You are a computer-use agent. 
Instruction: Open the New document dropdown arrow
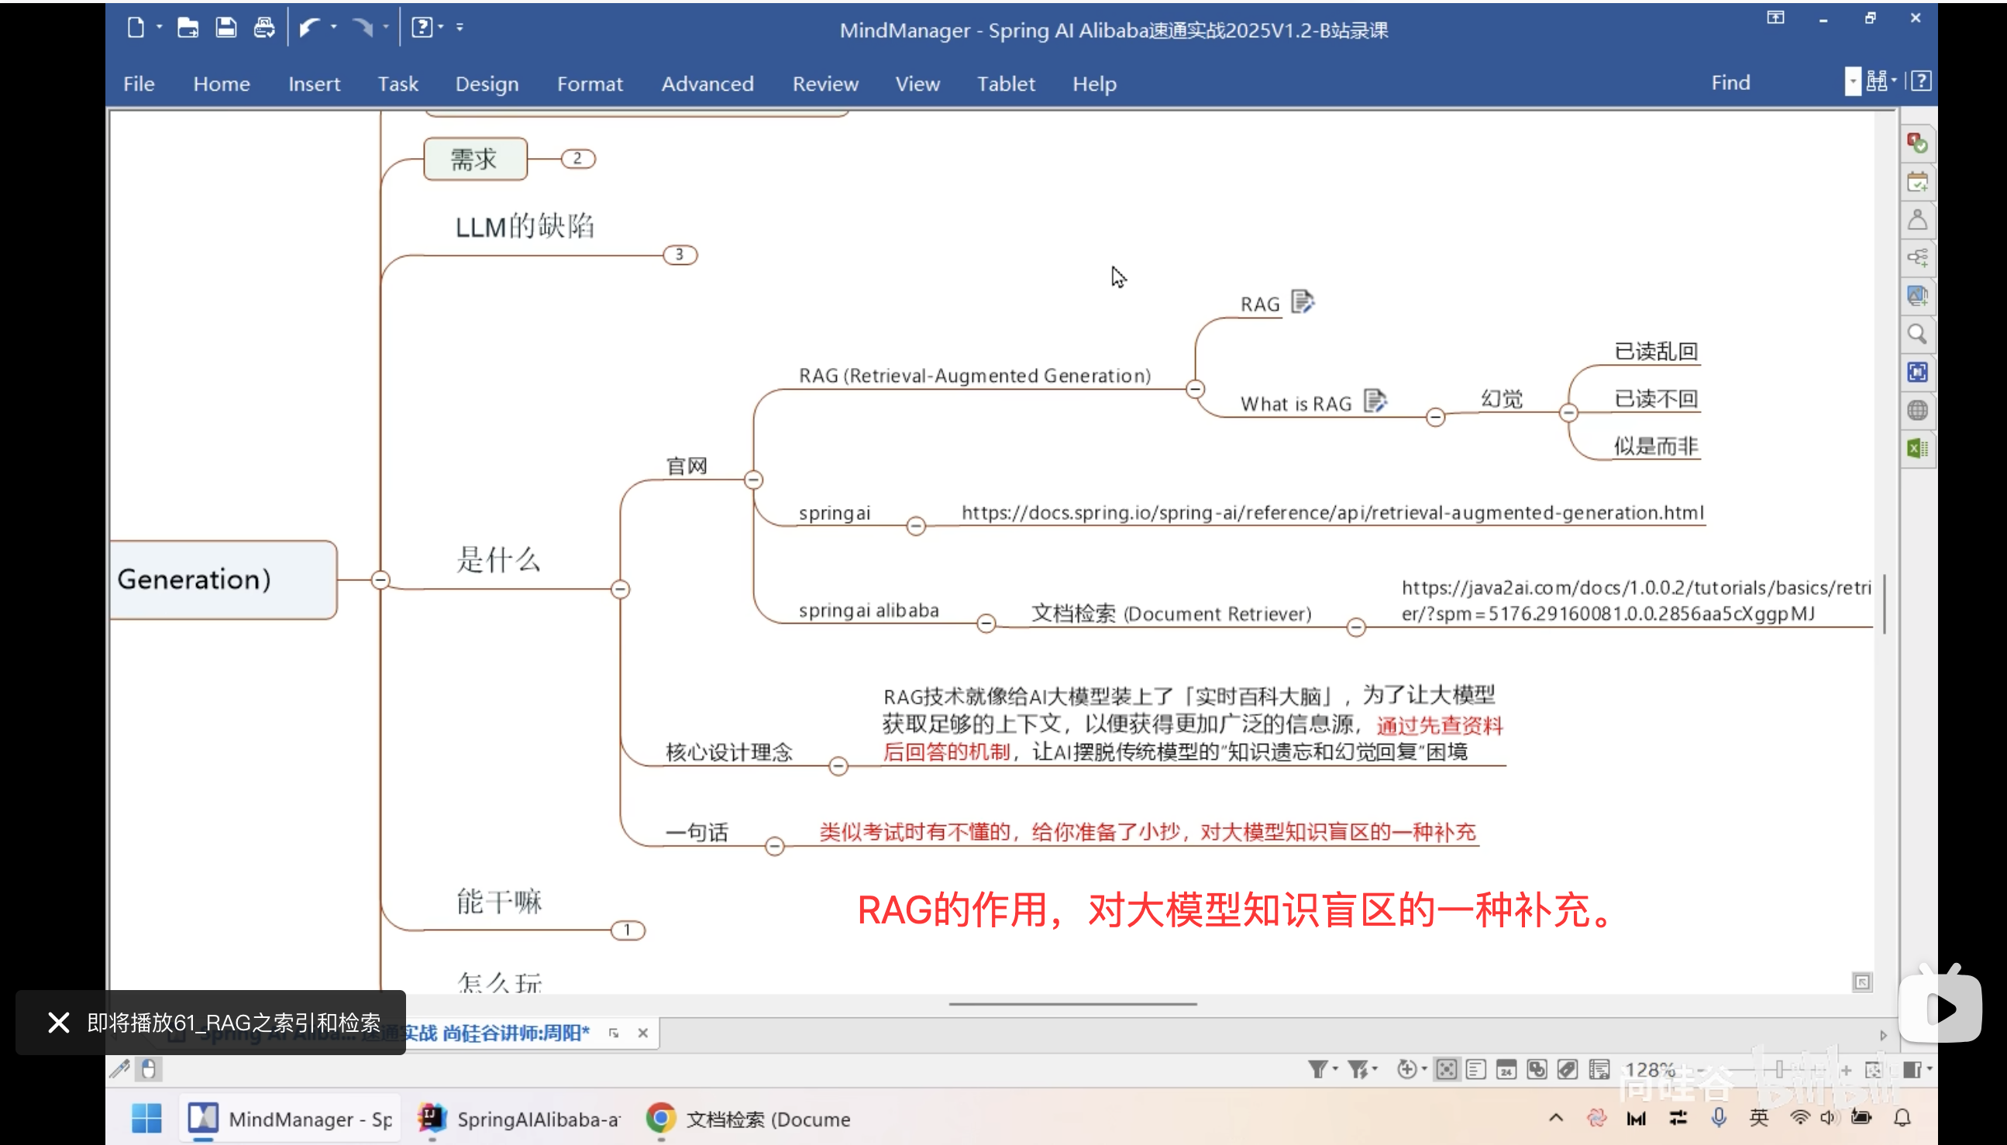[x=159, y=28]
